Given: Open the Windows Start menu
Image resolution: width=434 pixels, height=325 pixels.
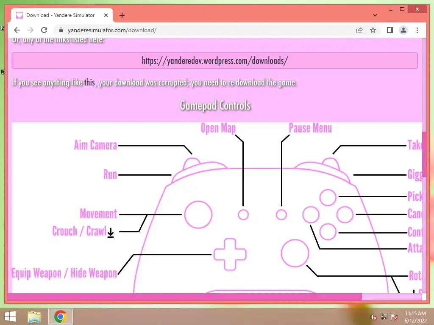Looking at the screenshot, I should 10,317.
